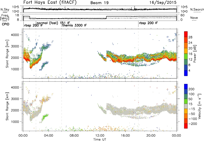The image size is (204, 141).
Task: Click 'Slant Range [km]' label of power panel
Action: point(7,54)
